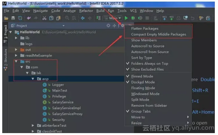Select the SalaryServiceImpl class
218x135 pixels.
66,108
